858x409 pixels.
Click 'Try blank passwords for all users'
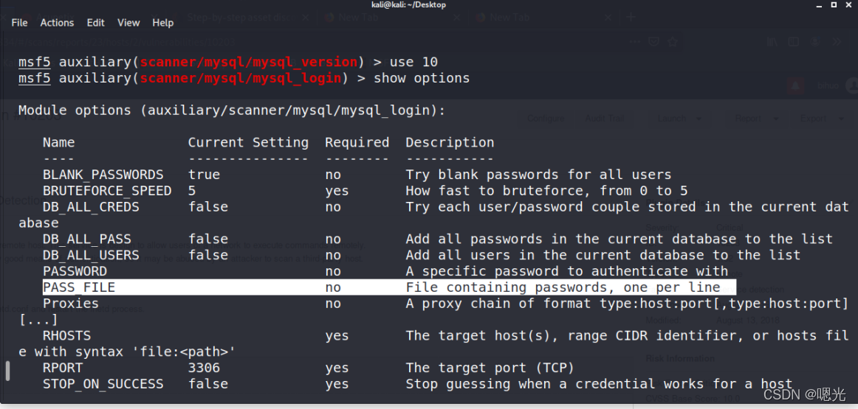tap(538, 175)
